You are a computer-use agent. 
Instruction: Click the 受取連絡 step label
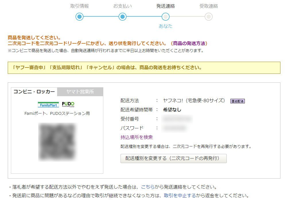pyautogui.click(x=208, y=6)
